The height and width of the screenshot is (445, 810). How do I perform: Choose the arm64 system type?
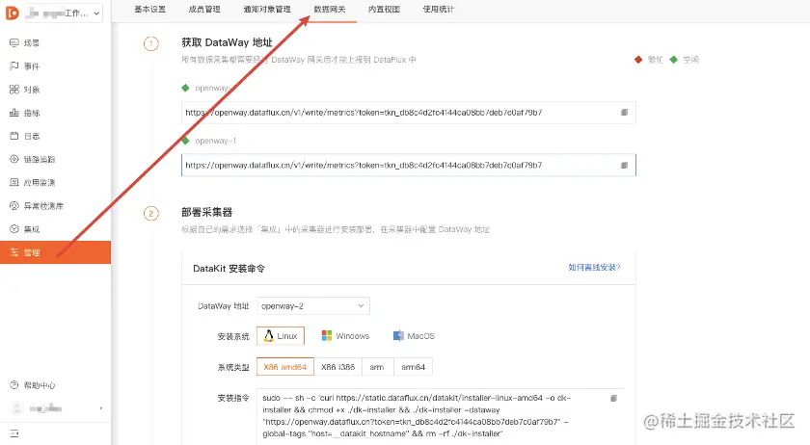pyautogui.click(x=414, y=367)
